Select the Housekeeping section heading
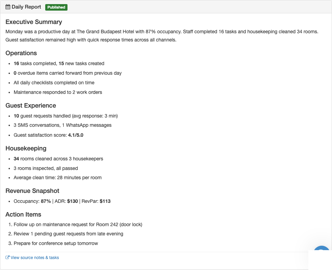This screenshot has width=332, height=270. point(26,148)
